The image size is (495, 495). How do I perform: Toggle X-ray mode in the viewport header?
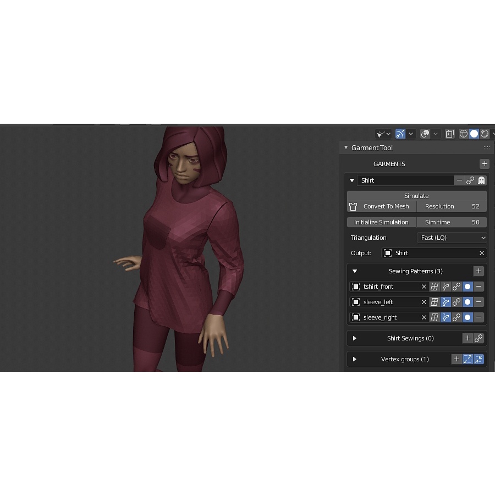[449, 134]
